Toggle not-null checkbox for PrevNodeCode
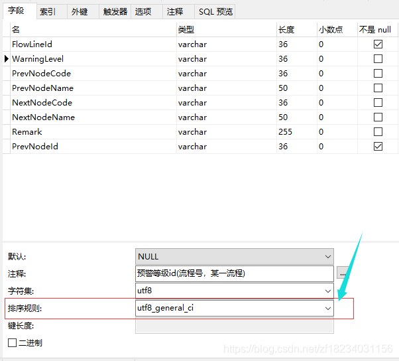The width and height of the screenshot is (399, 361). pyautogui.click(x=378, y=74)
